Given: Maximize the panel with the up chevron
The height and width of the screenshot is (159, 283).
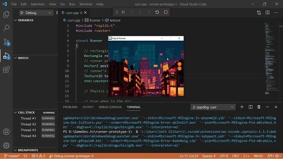Looking at the screenshot, I should (x=268, y=107).
